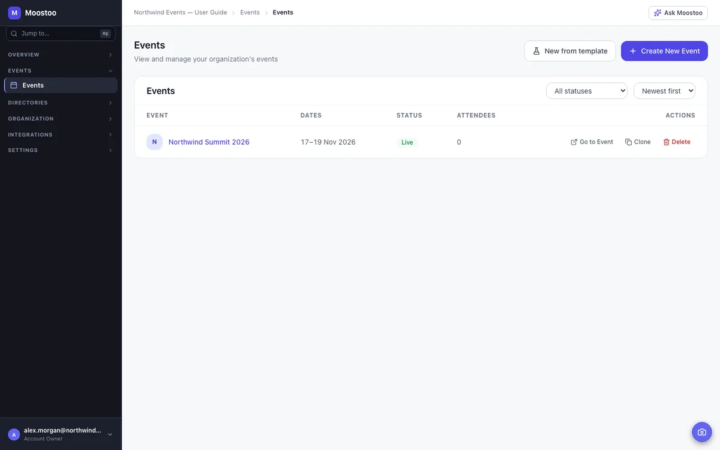
Task: Open the Newest first sort dropdown
Action: (664, 91)
